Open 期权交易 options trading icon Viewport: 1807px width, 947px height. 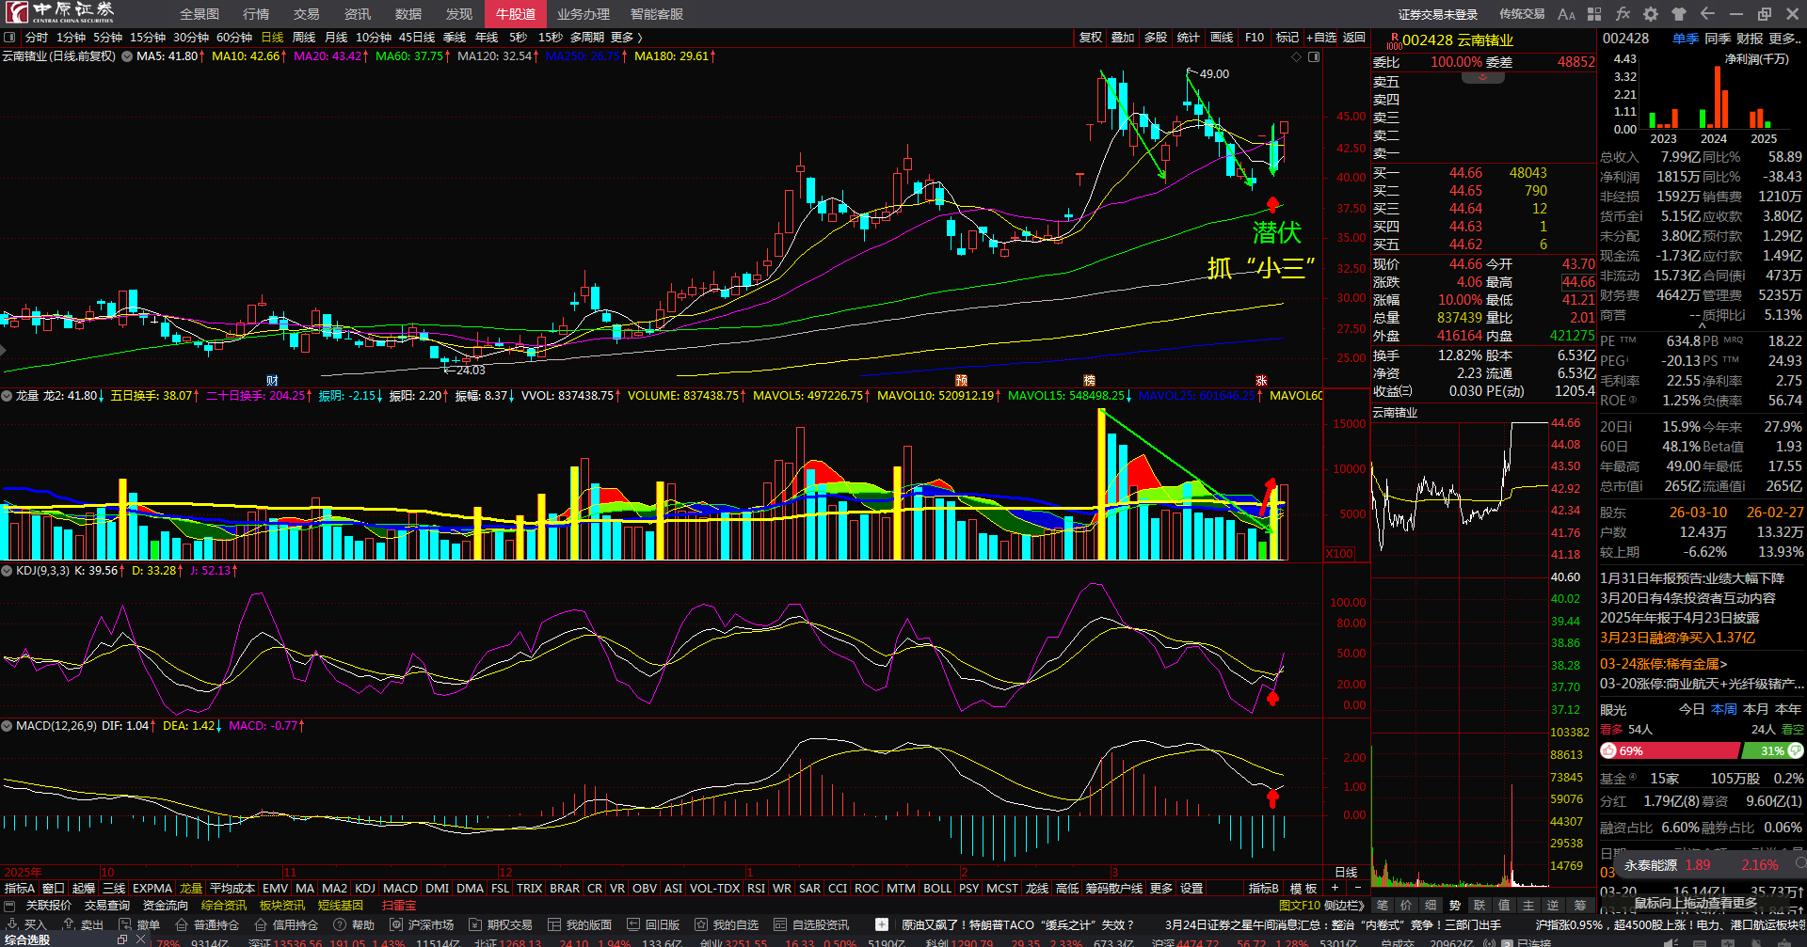coord(475,925)
